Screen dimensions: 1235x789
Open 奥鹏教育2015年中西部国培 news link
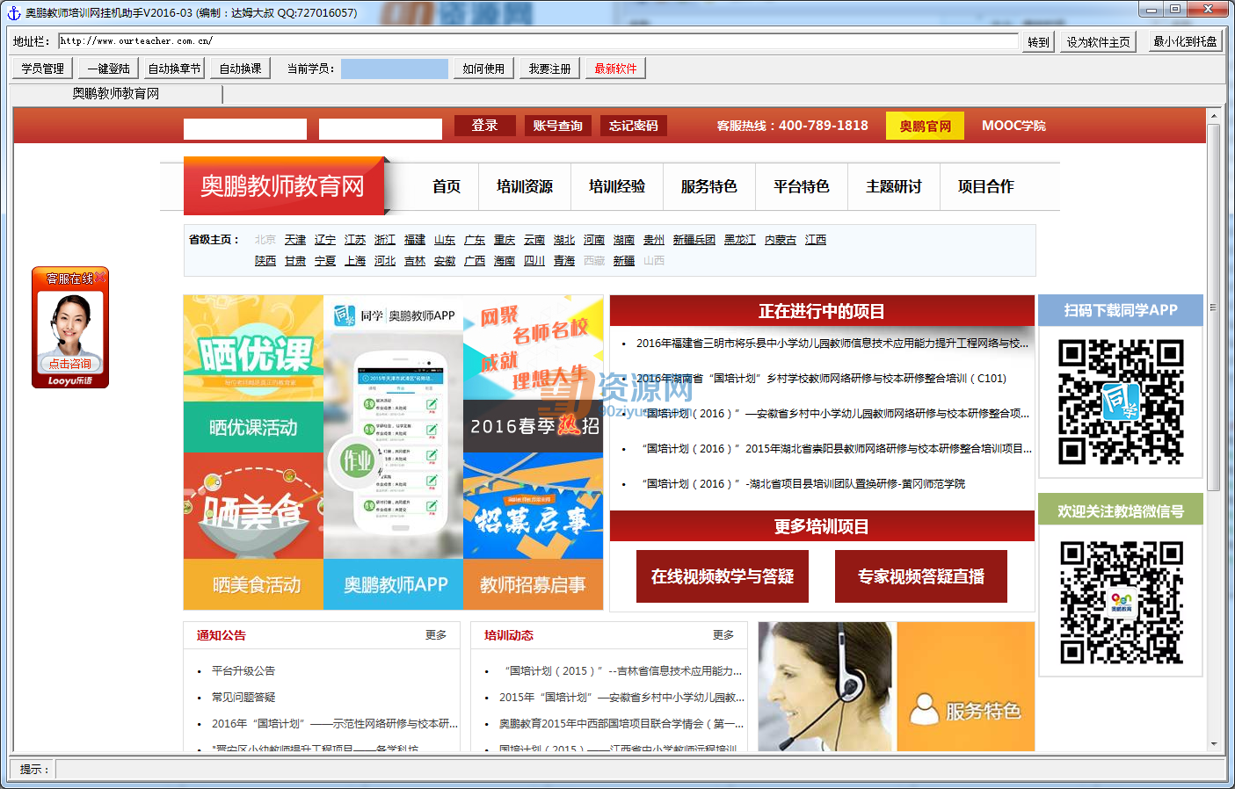pyautogui.click(x=621, y=724)
